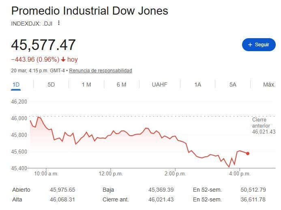
Task: Open the Renuncia de responsabilidad link
Action: pyautogui.click(x=101, y=71)
